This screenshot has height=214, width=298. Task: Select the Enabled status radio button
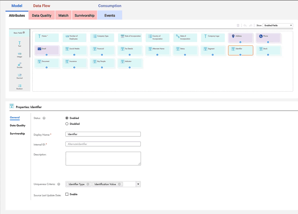[67, 118]
